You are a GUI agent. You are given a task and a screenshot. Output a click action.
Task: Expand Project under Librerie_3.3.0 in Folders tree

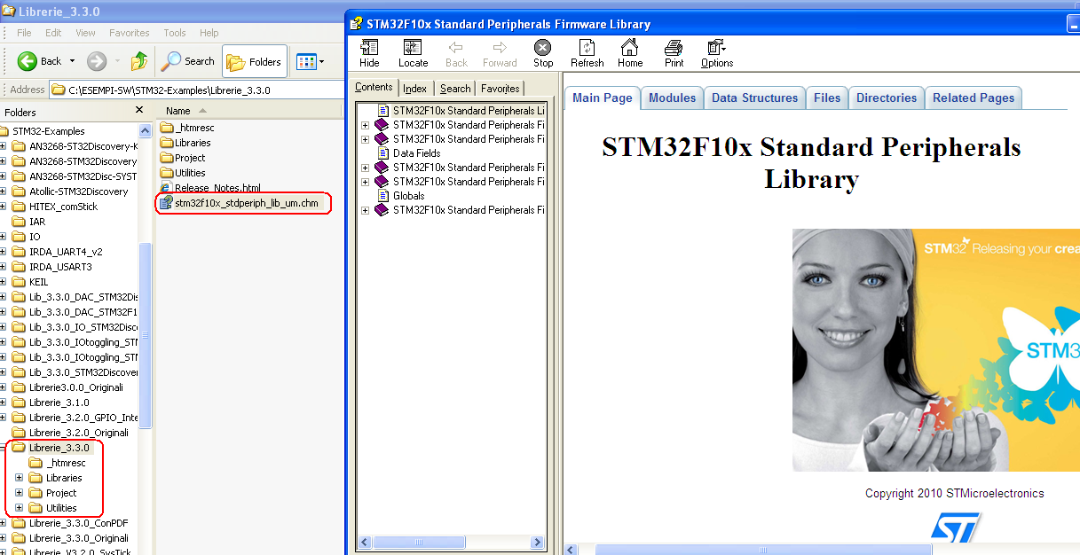[x=19, y=493]
